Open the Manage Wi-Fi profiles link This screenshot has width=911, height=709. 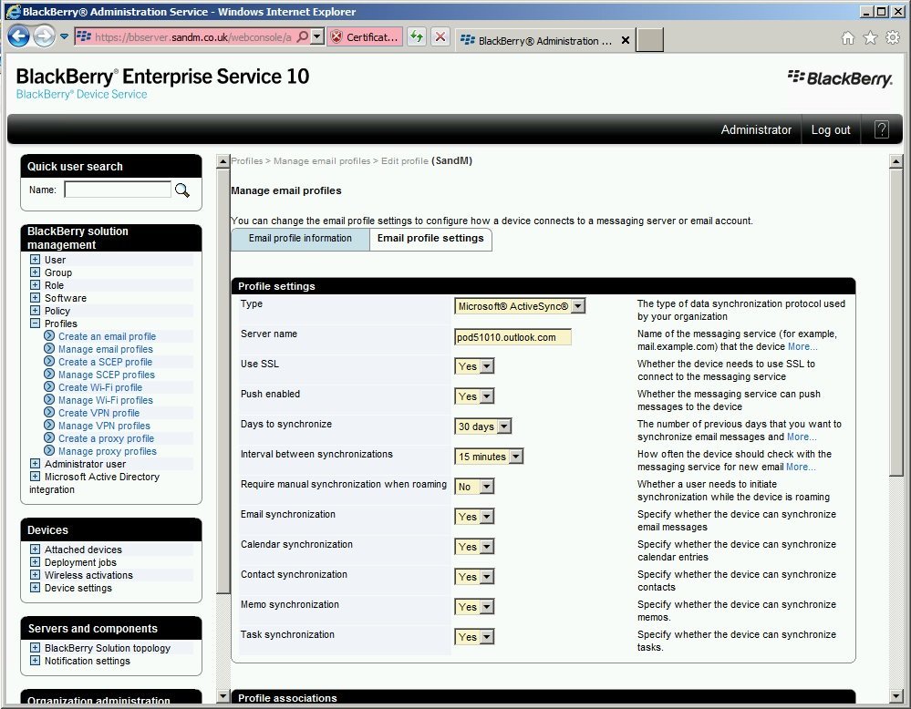click(x=106, y=400)
